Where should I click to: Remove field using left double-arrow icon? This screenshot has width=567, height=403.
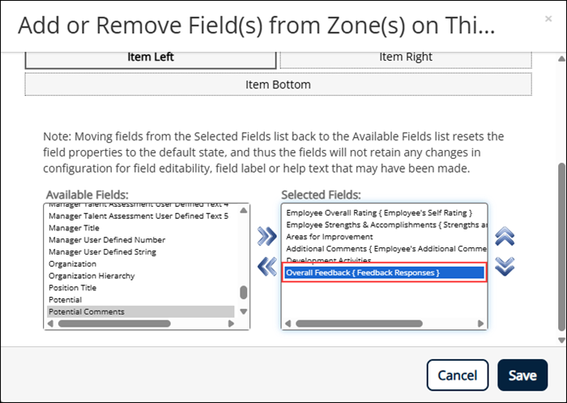point(266,267)
